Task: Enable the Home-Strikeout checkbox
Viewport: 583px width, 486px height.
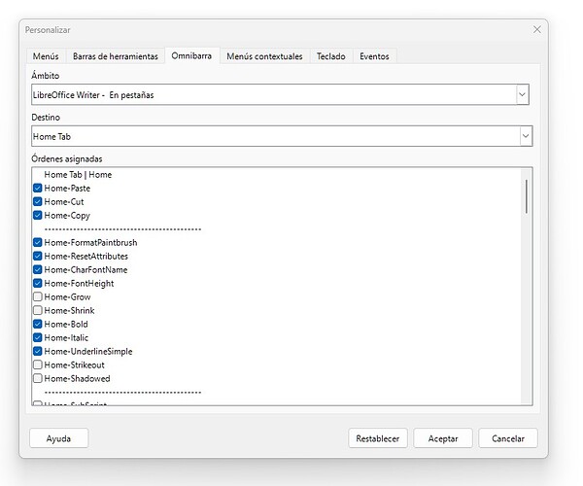Action: pyautogui.click(x=37, y=365)
